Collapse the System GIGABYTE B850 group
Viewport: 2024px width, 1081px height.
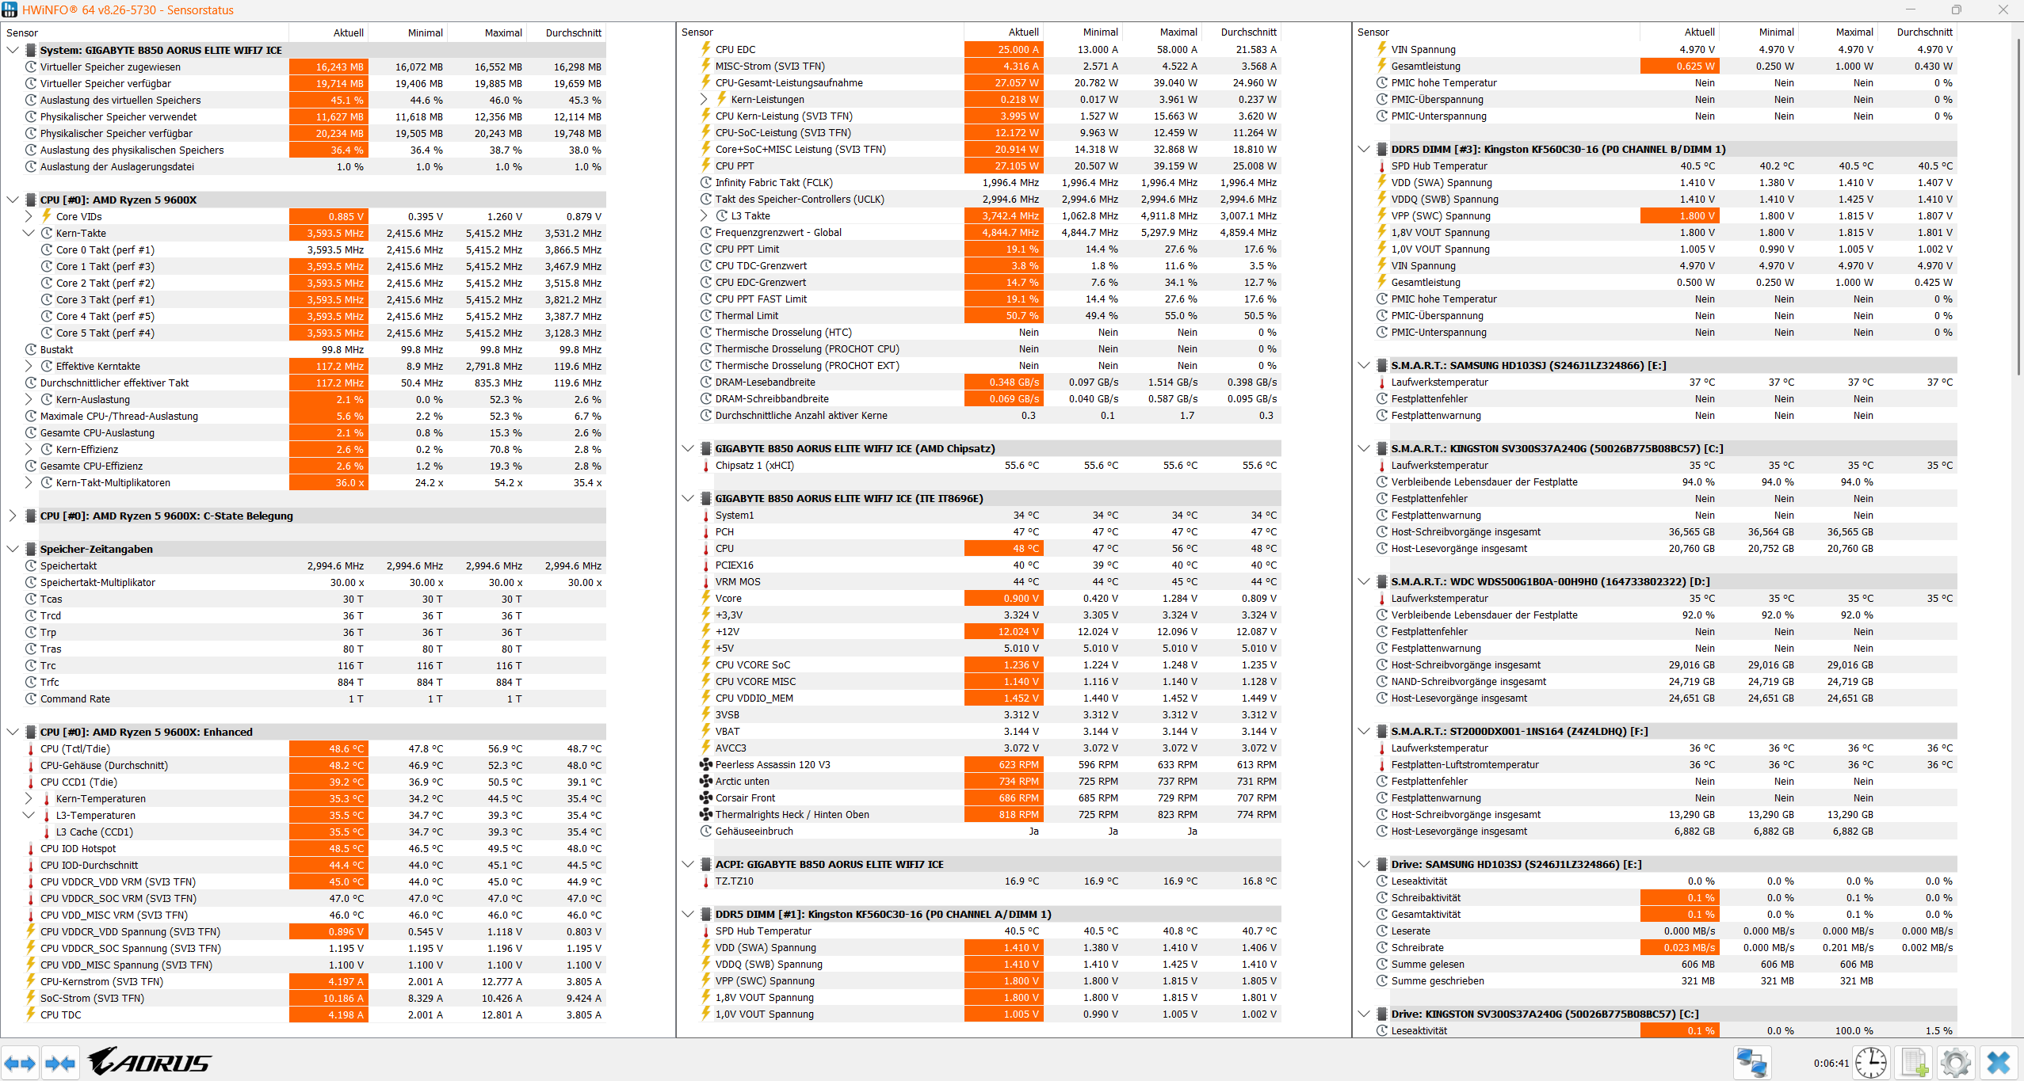[13, 50]
